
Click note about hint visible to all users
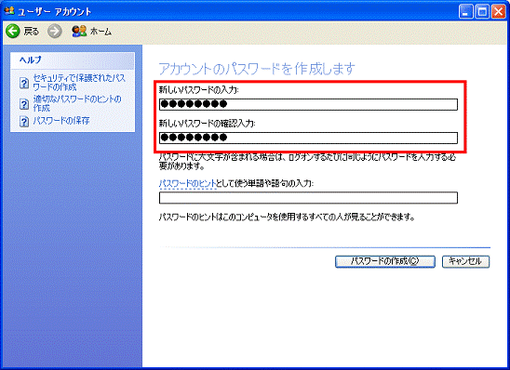pyautogui.click(x=287, y=217)
